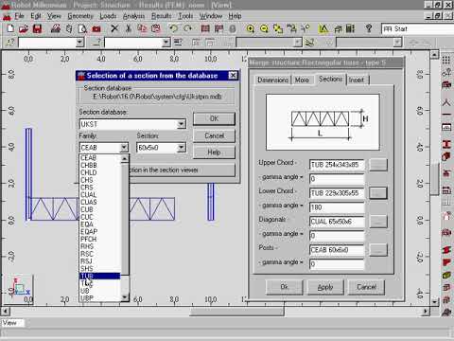Click the question mark Help icon
This screenshot has width=454, height=341.
coord(369,28)
